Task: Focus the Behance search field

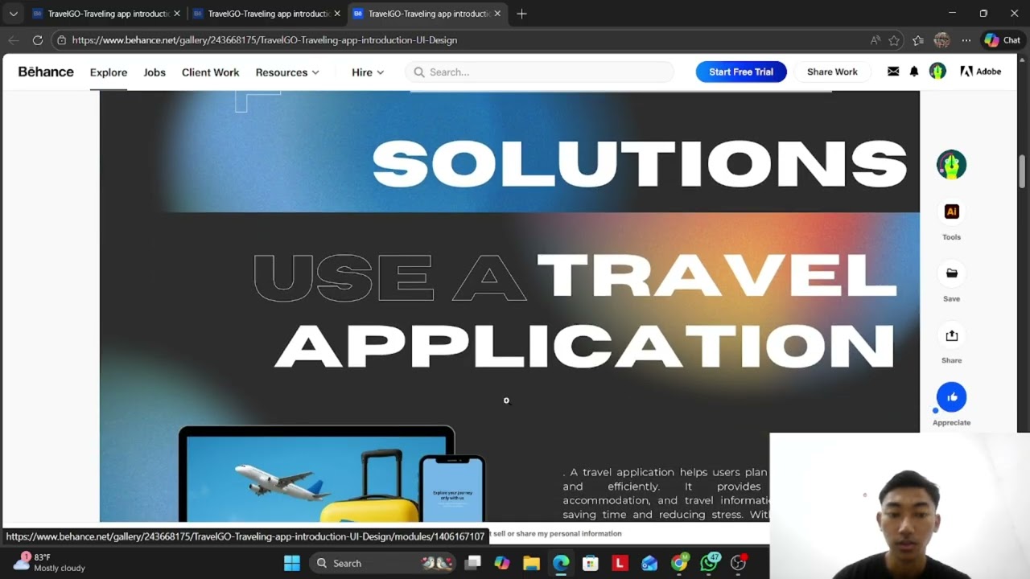Action: (x=540, y=72)
